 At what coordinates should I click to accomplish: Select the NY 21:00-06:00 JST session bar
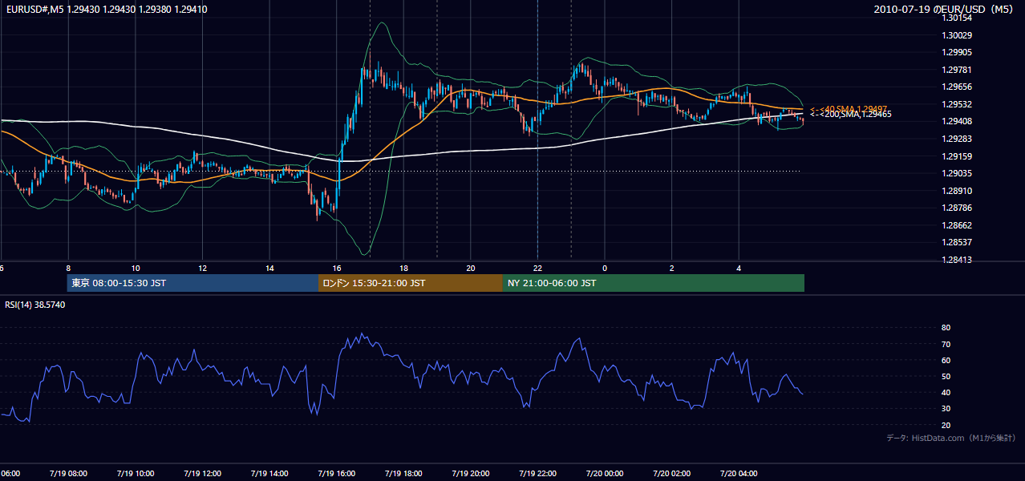pyautogui.click(x=654, y=283)
